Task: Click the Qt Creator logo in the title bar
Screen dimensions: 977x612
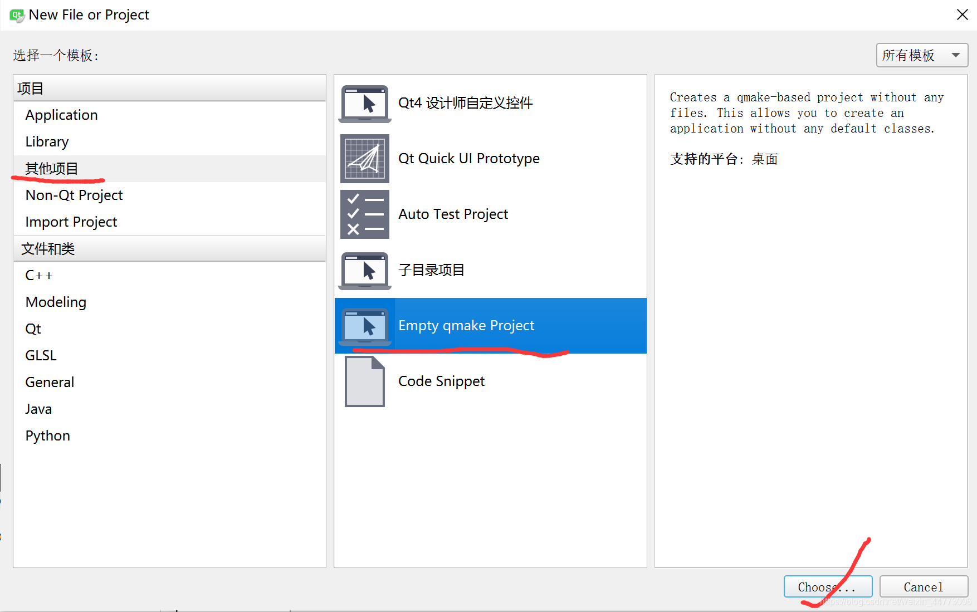Action: [x=17, y=15]
